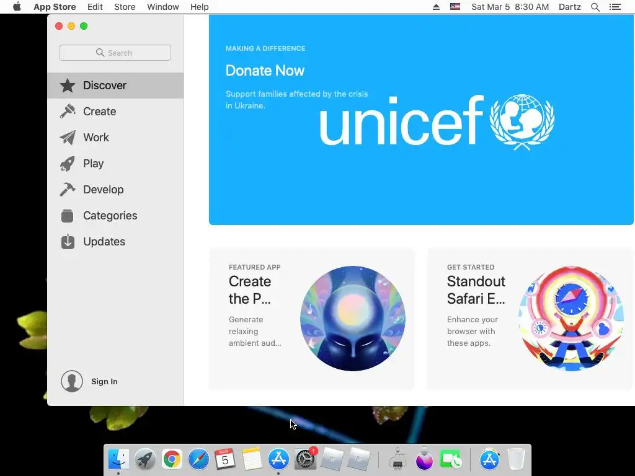Open Finder from the dock
Viewport: 635px width, 476px height.
pos(118,459)
